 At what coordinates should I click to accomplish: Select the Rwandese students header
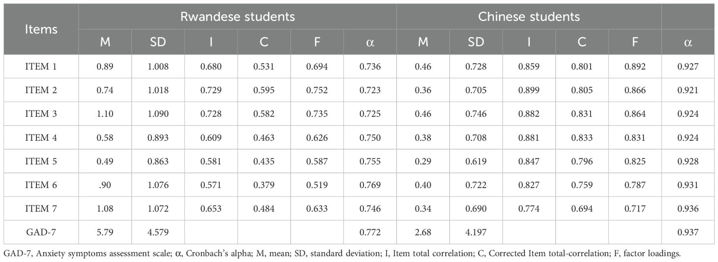click(238, 17)
